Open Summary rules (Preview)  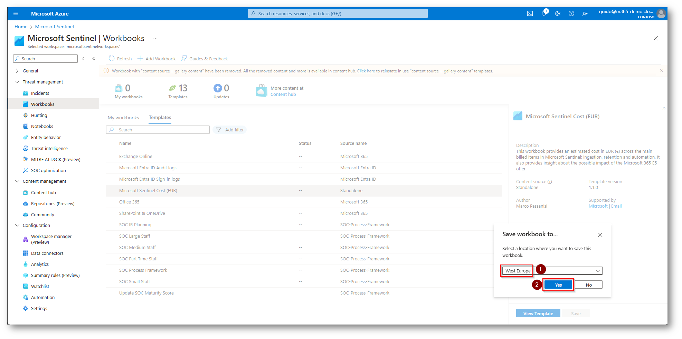[55, 275]
